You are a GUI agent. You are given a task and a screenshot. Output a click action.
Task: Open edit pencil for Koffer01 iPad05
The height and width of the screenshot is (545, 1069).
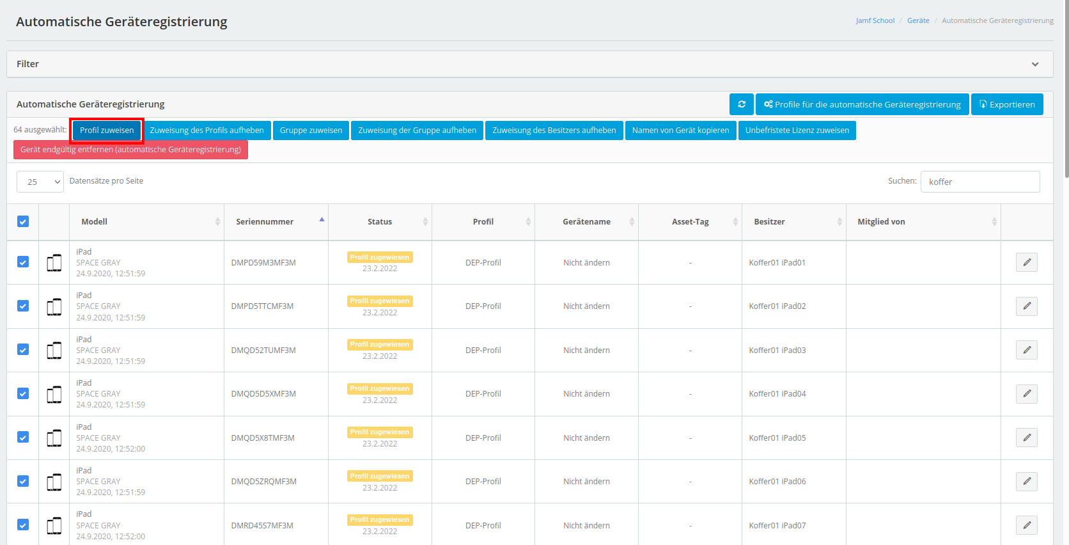(x=1026, y=438)
